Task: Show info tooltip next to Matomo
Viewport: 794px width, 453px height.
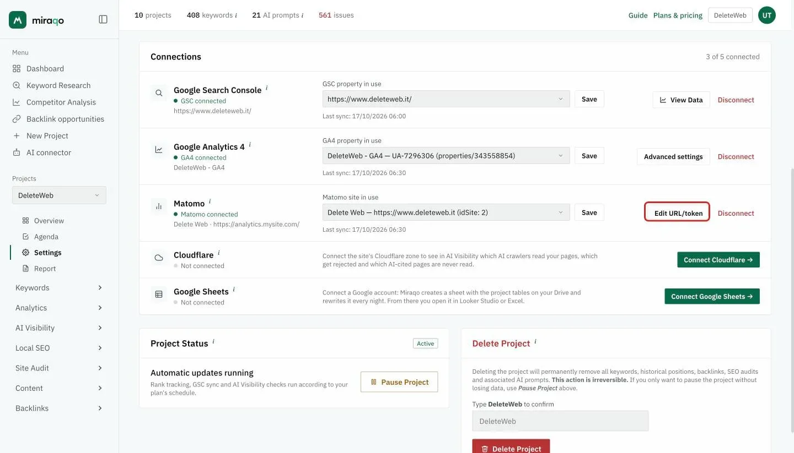Action: click(x=210, y=201)
